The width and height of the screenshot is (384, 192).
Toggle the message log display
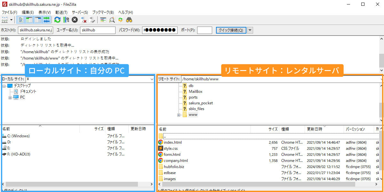(x=21, y=20)
